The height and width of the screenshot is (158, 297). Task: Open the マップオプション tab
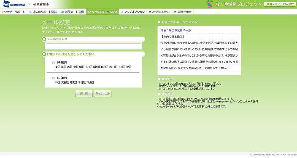(132, 12)
